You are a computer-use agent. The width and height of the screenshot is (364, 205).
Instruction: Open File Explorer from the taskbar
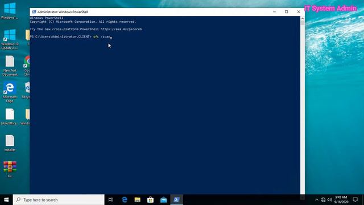(x=138, y=200)
